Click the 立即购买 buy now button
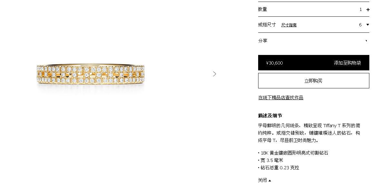This screenshot has height=187, width=389. point(314,81)
